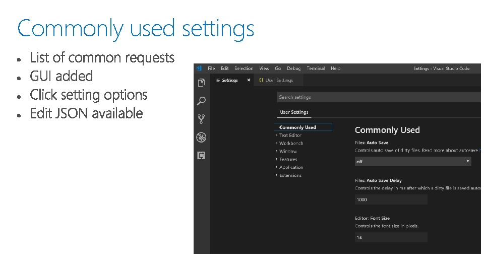
Task: Click the 'Controls the font size in pixels' description
Action: coord(387,226)
